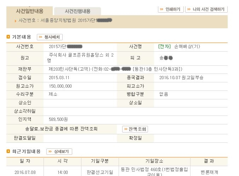Open the 청사배치 courthouse layout button

pyautogui.click(x=50, y=37)
